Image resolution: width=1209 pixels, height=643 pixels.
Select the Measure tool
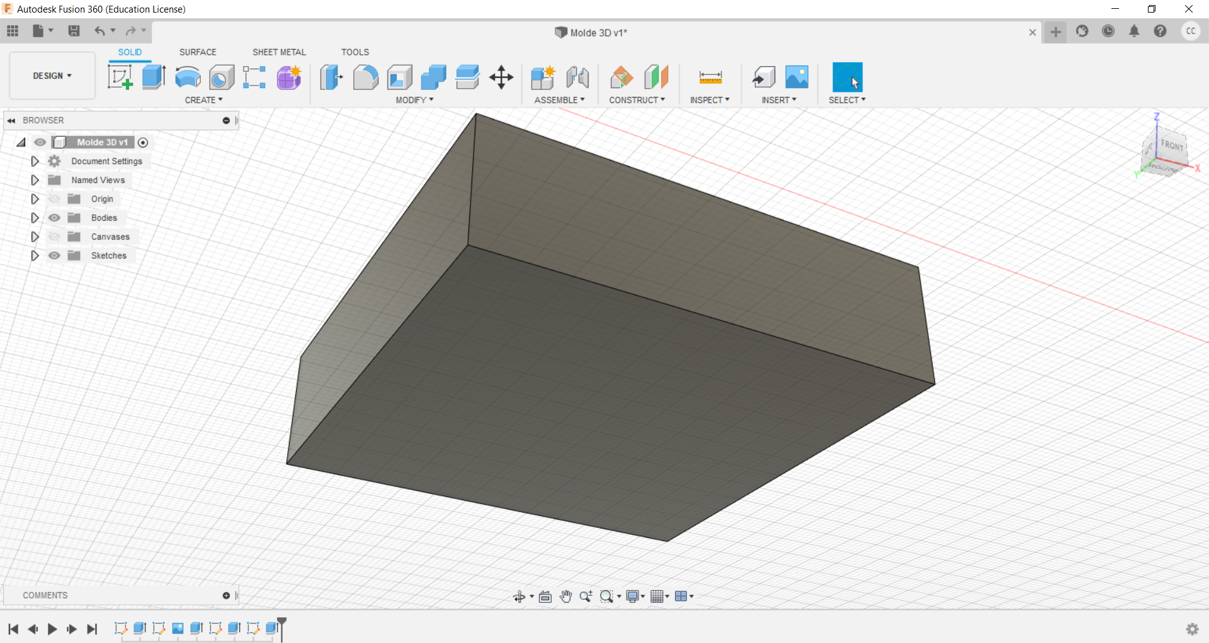point(710,77)
